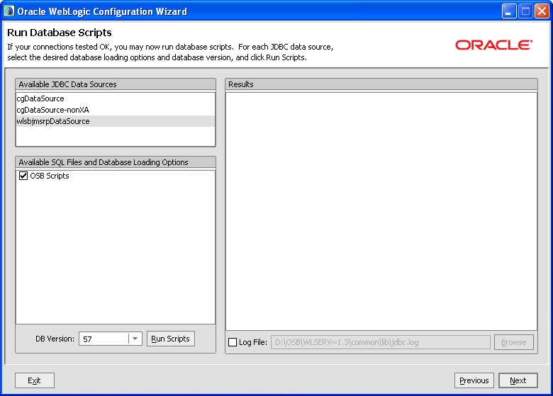Click the Results output area
The width and height of the screenshot is (553, 396).
coord(381,211)
